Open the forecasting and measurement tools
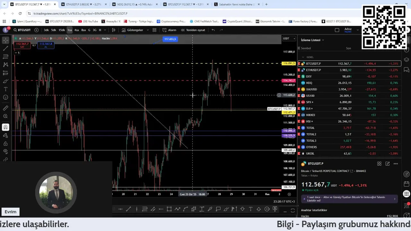The image size is (411, 231). 5,73
